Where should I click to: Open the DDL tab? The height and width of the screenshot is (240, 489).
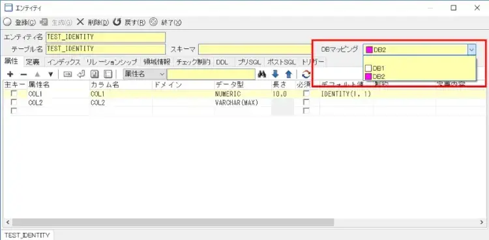click(x=222, y=62)
